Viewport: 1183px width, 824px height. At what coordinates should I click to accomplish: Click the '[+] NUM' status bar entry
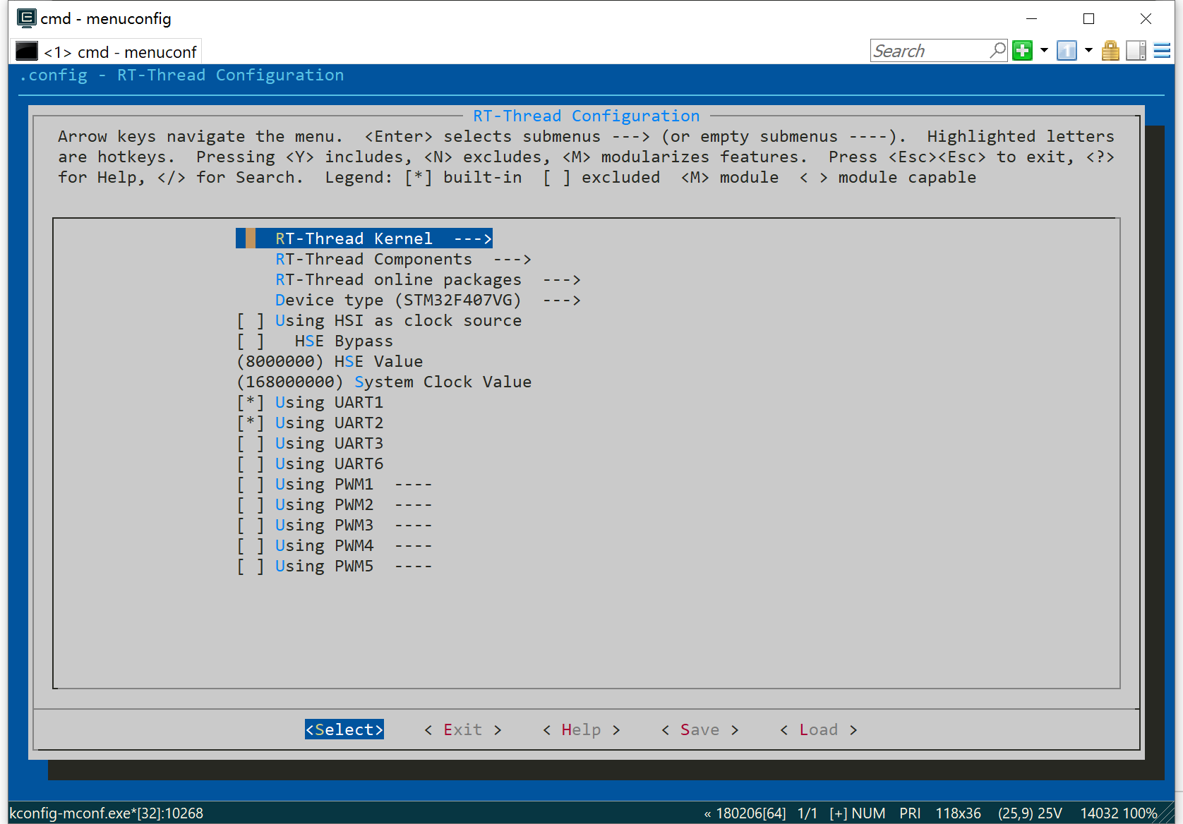(x=857, y=813)
